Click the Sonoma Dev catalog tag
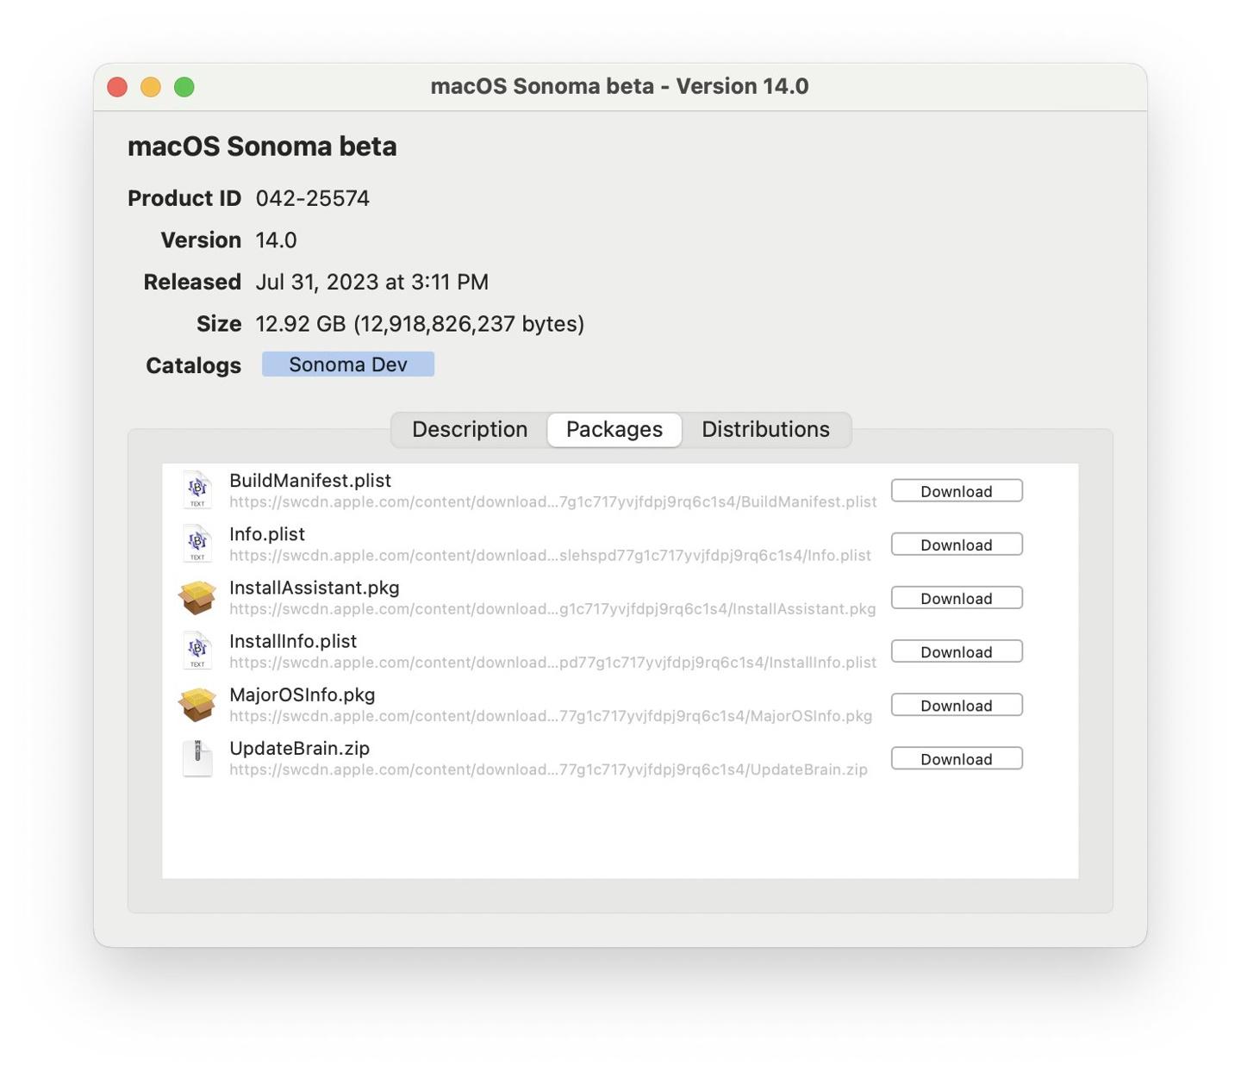Image resolution: width=1241 pixels, height=1071 pixels. tap(348, 364)
